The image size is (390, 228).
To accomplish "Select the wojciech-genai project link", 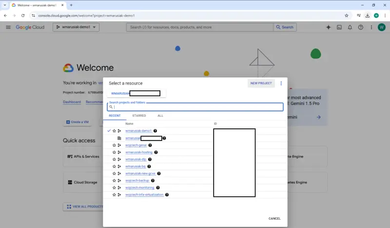I will (x=136, y=145).
